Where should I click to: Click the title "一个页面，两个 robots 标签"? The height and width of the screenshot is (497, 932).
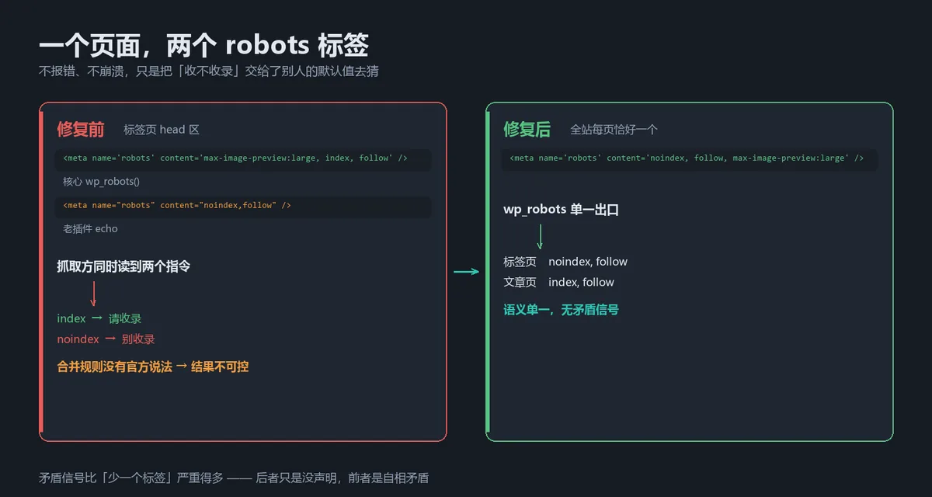click(x=203, y=45)
